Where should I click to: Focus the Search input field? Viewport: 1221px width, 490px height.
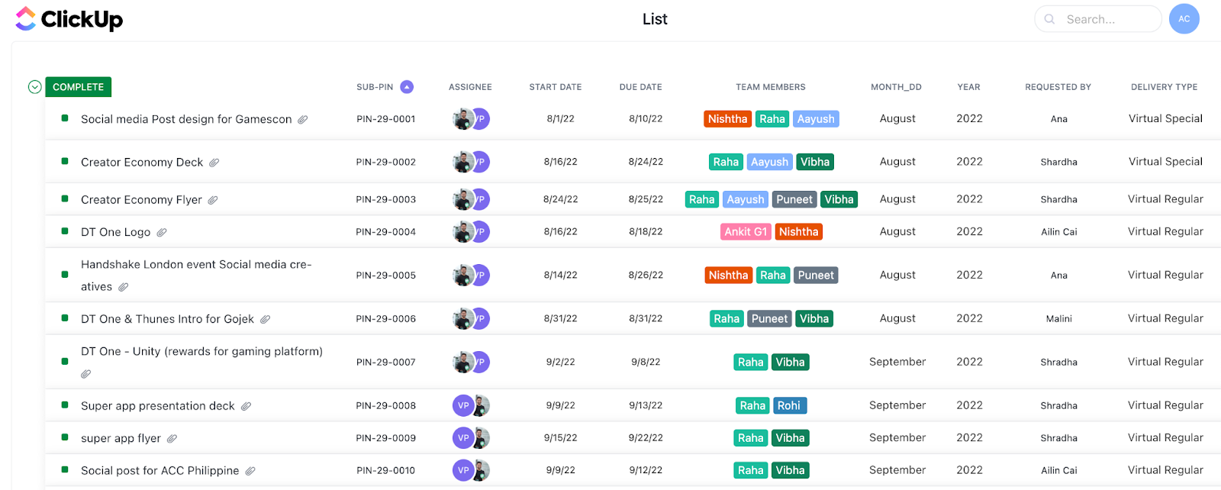1098,19
